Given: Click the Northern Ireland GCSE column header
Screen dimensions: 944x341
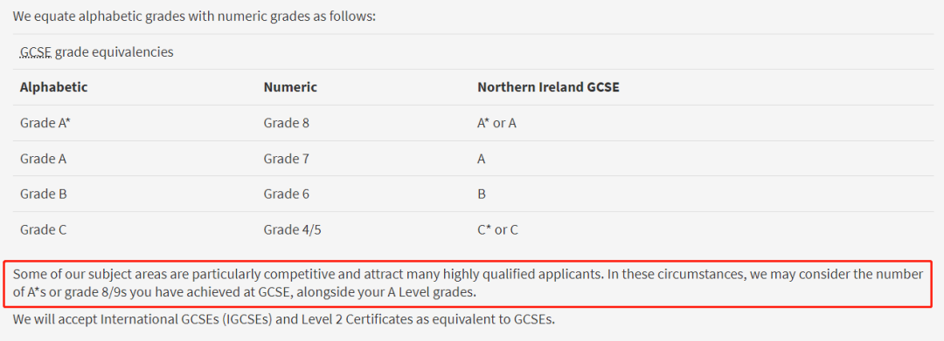Looking at the screenshot, I should pos(548,87).
